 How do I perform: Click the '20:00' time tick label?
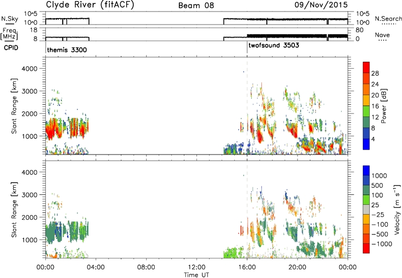(297, 267)
